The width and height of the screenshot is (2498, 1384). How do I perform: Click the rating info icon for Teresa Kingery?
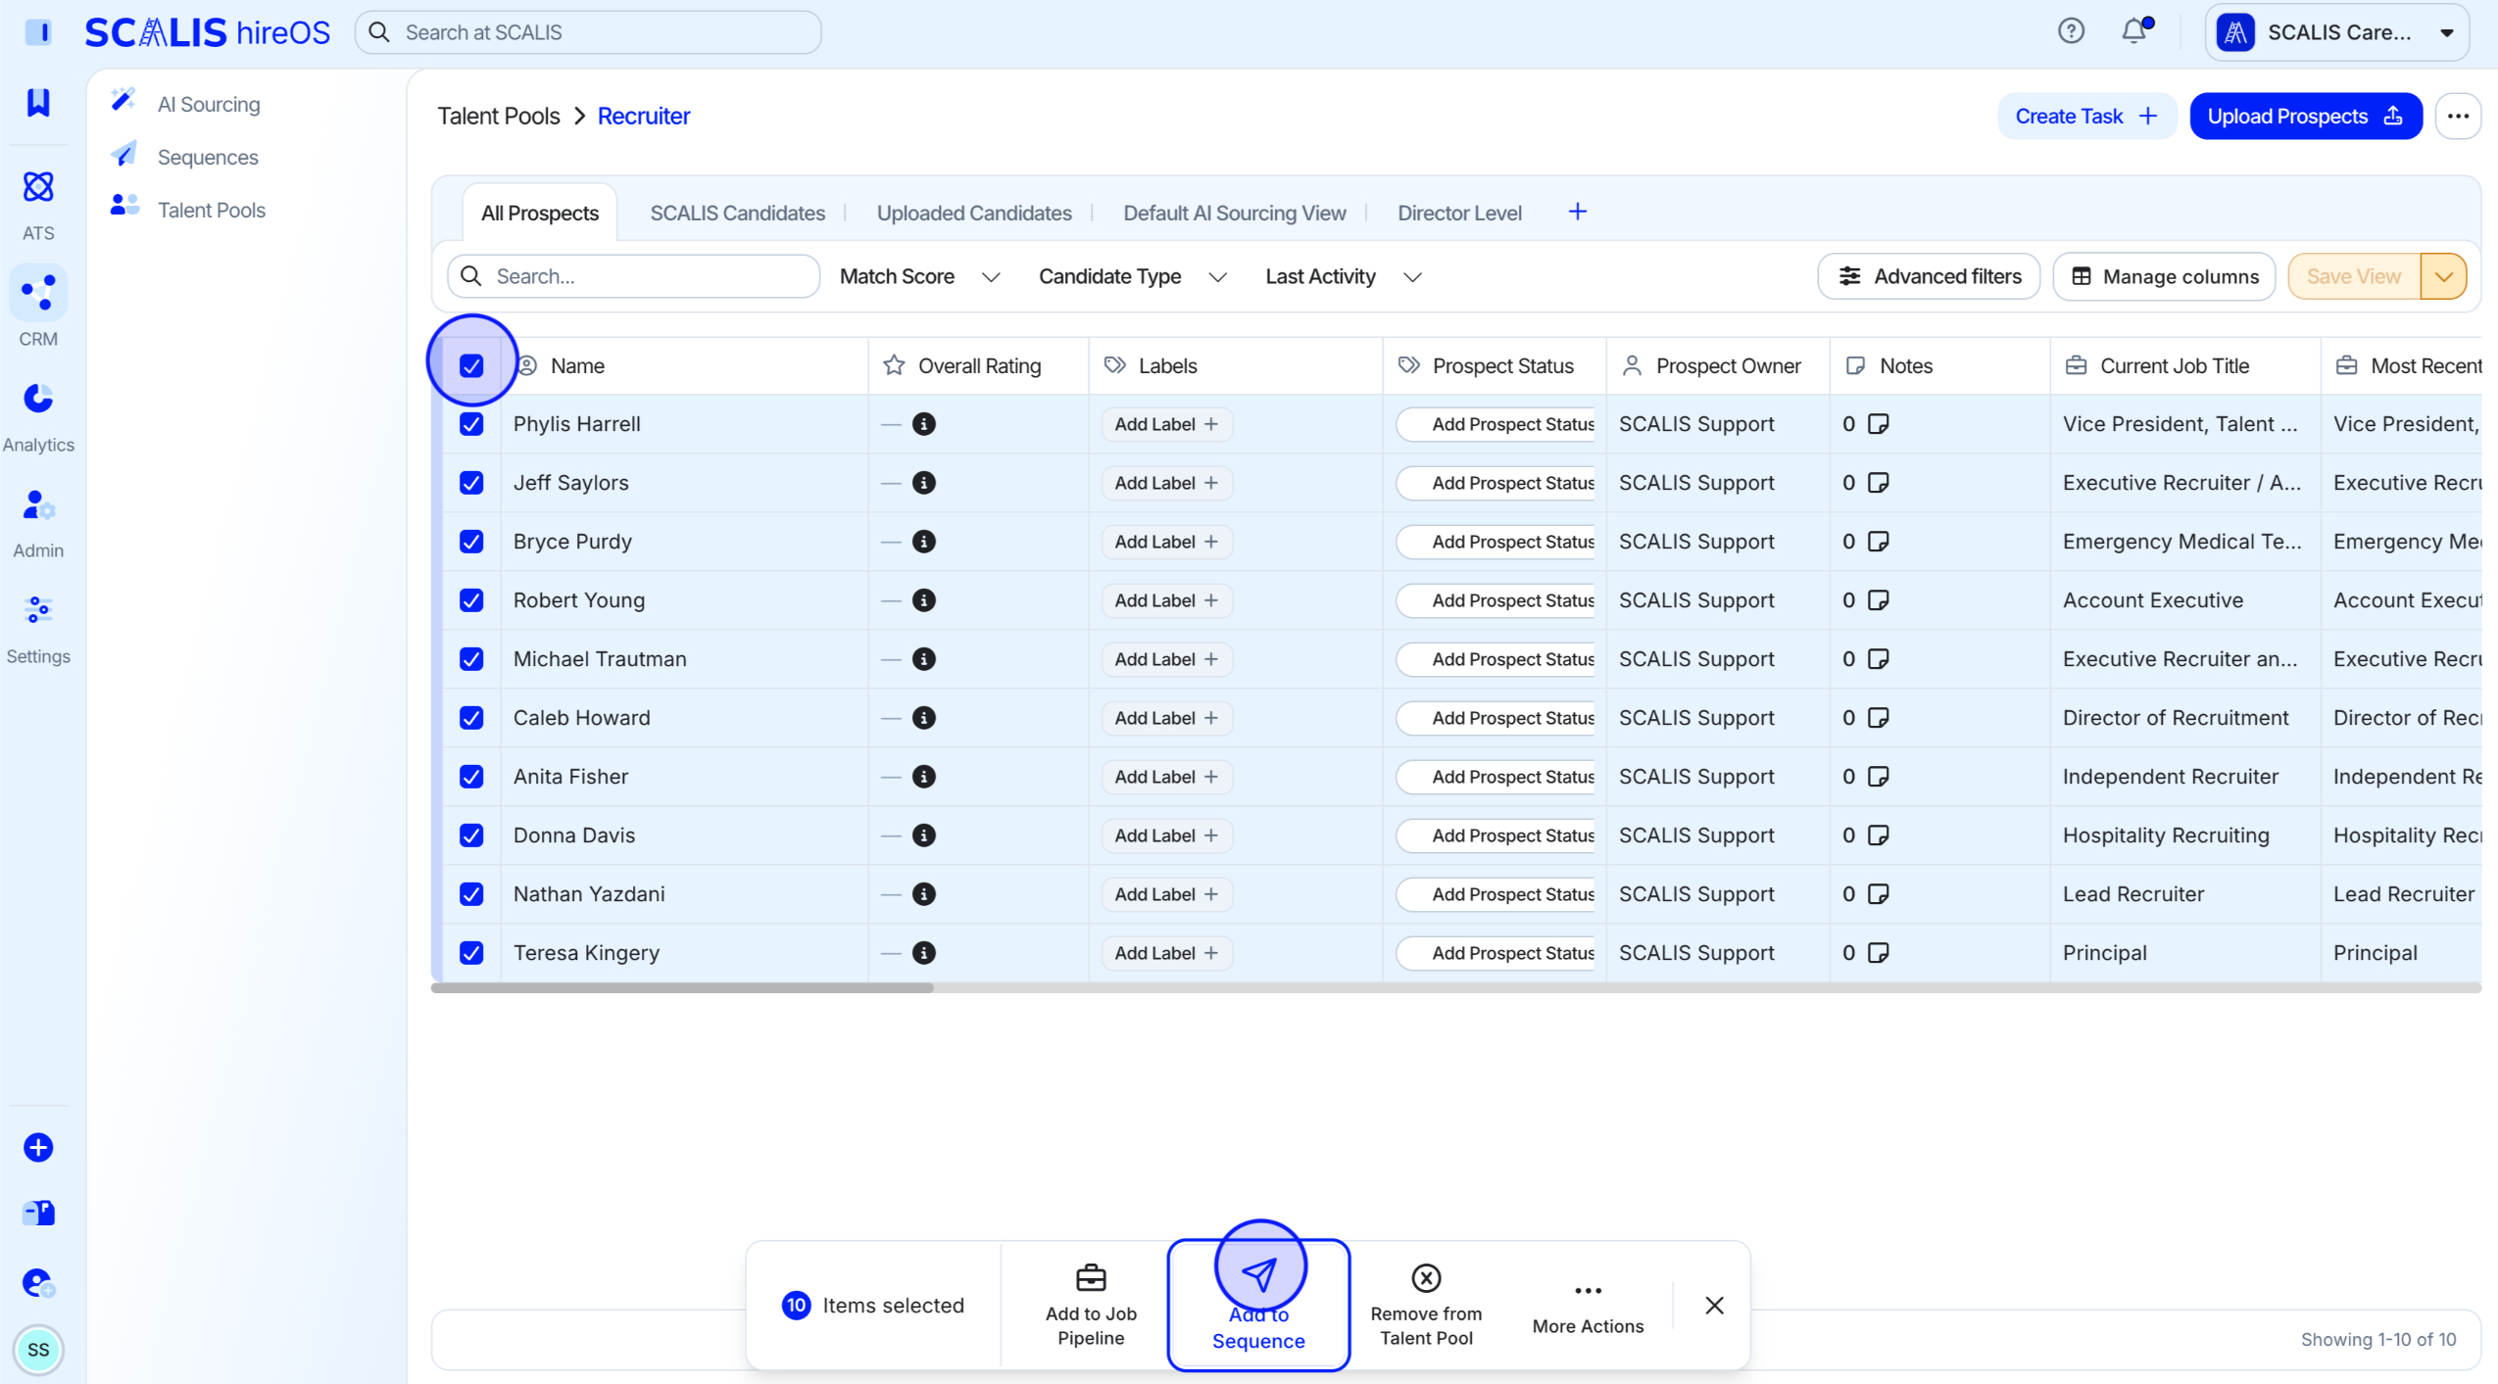click(924, 953)
